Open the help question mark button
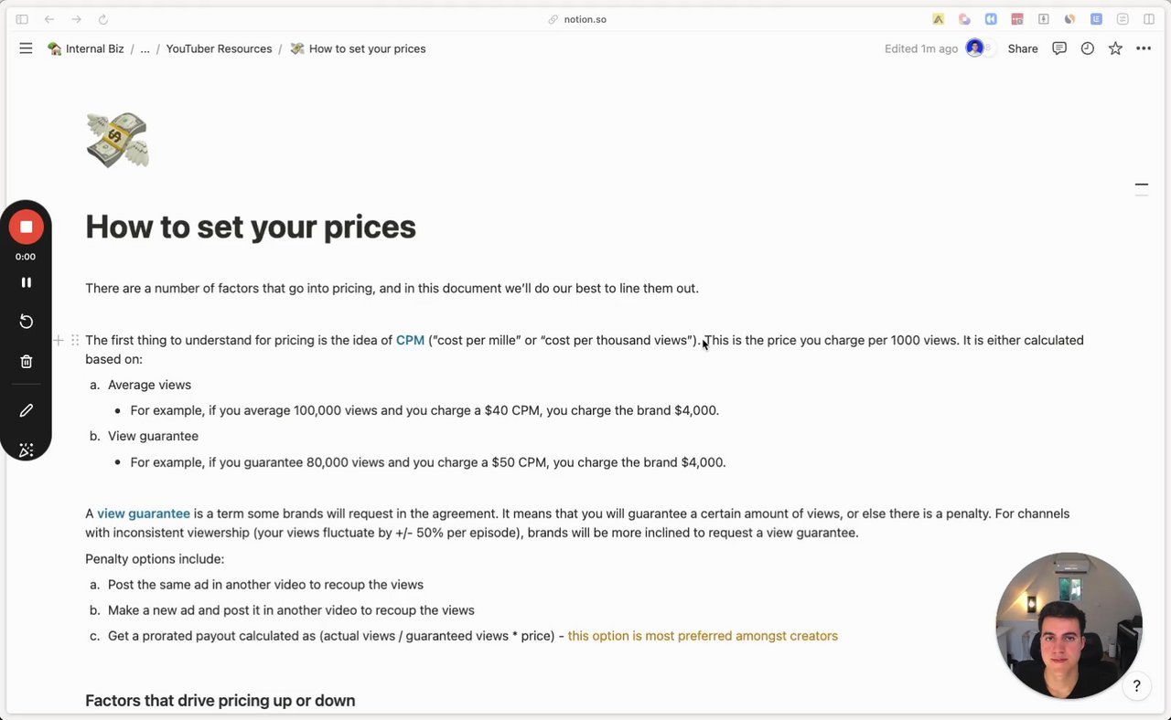The image size is (1171, 720). click(1136, 685)
